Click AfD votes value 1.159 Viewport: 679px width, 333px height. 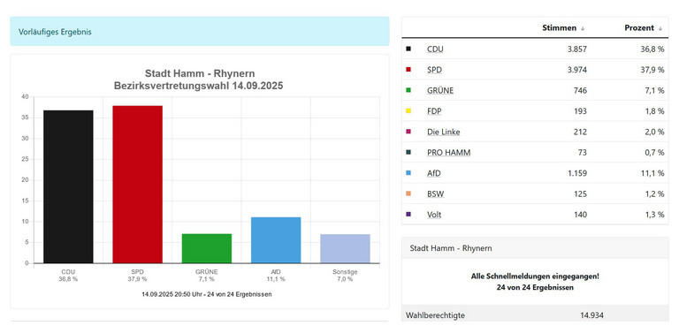(576, 174)
